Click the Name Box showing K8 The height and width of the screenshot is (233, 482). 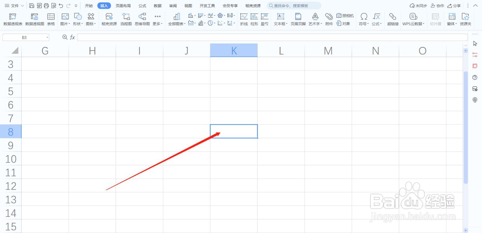(24, 37)
